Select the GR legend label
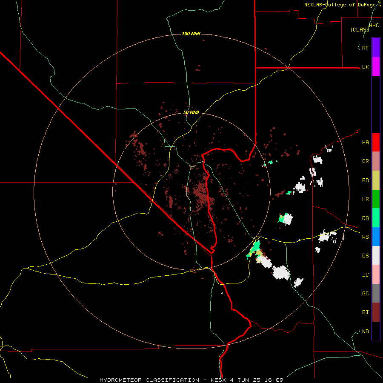 pyautogui.click(x=366, y=161)
